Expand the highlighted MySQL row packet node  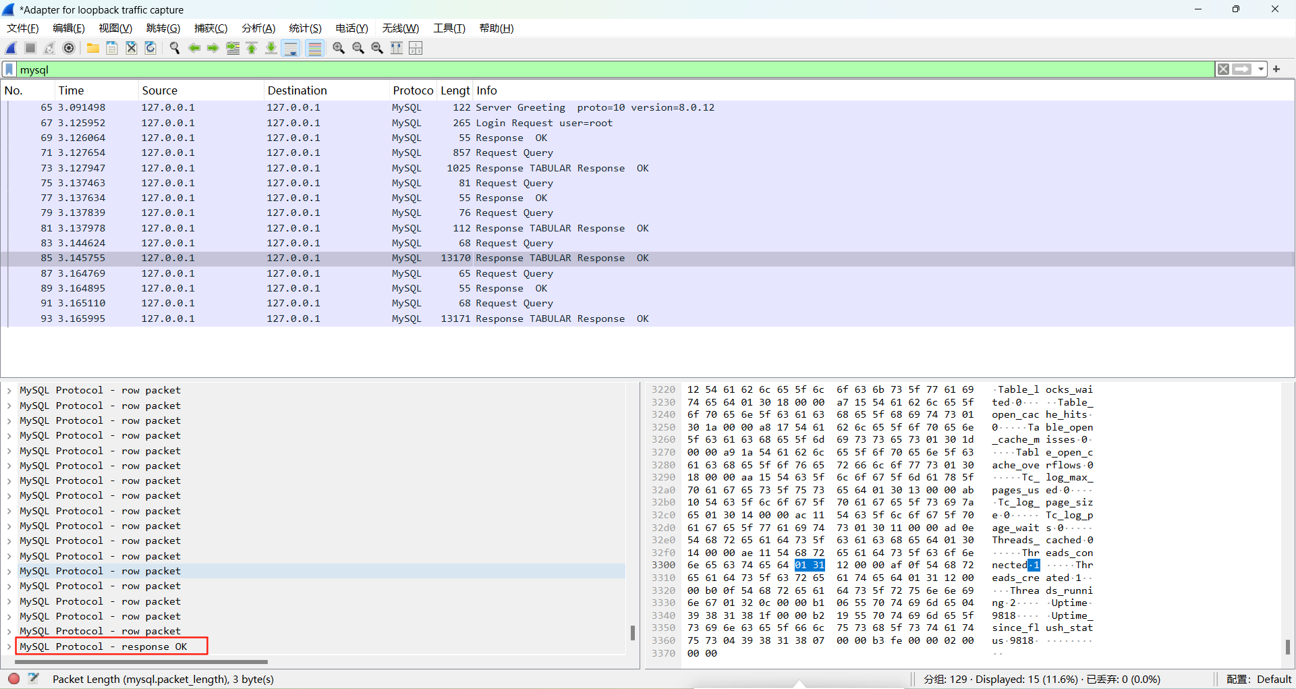point(9,571)
